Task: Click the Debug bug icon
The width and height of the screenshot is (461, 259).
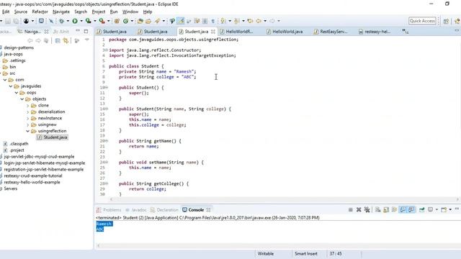Action: click(61, 21)
